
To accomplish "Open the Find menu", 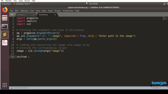I will (32, 11).
